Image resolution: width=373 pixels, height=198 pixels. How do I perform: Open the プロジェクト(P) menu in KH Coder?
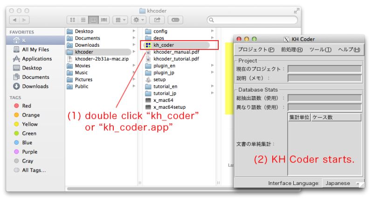[x=256, y=49]
